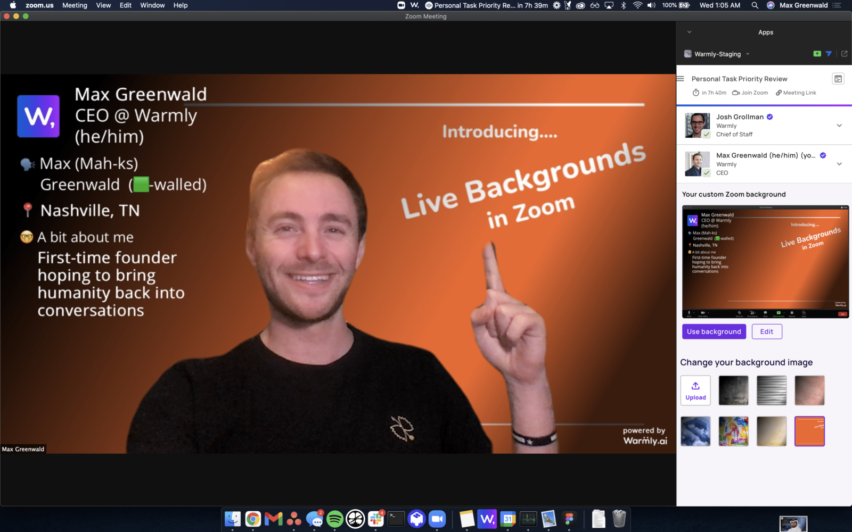
Task: Open Spotlight search in the menu bar
Action: pos(755,5)
